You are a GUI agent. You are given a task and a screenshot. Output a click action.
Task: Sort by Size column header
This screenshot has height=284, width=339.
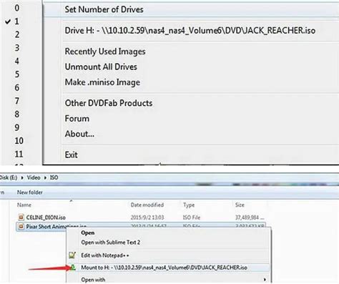pyautogui.click(x=240, y=205)
